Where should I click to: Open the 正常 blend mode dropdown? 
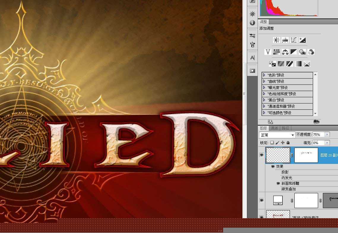(x=277, y=135)
